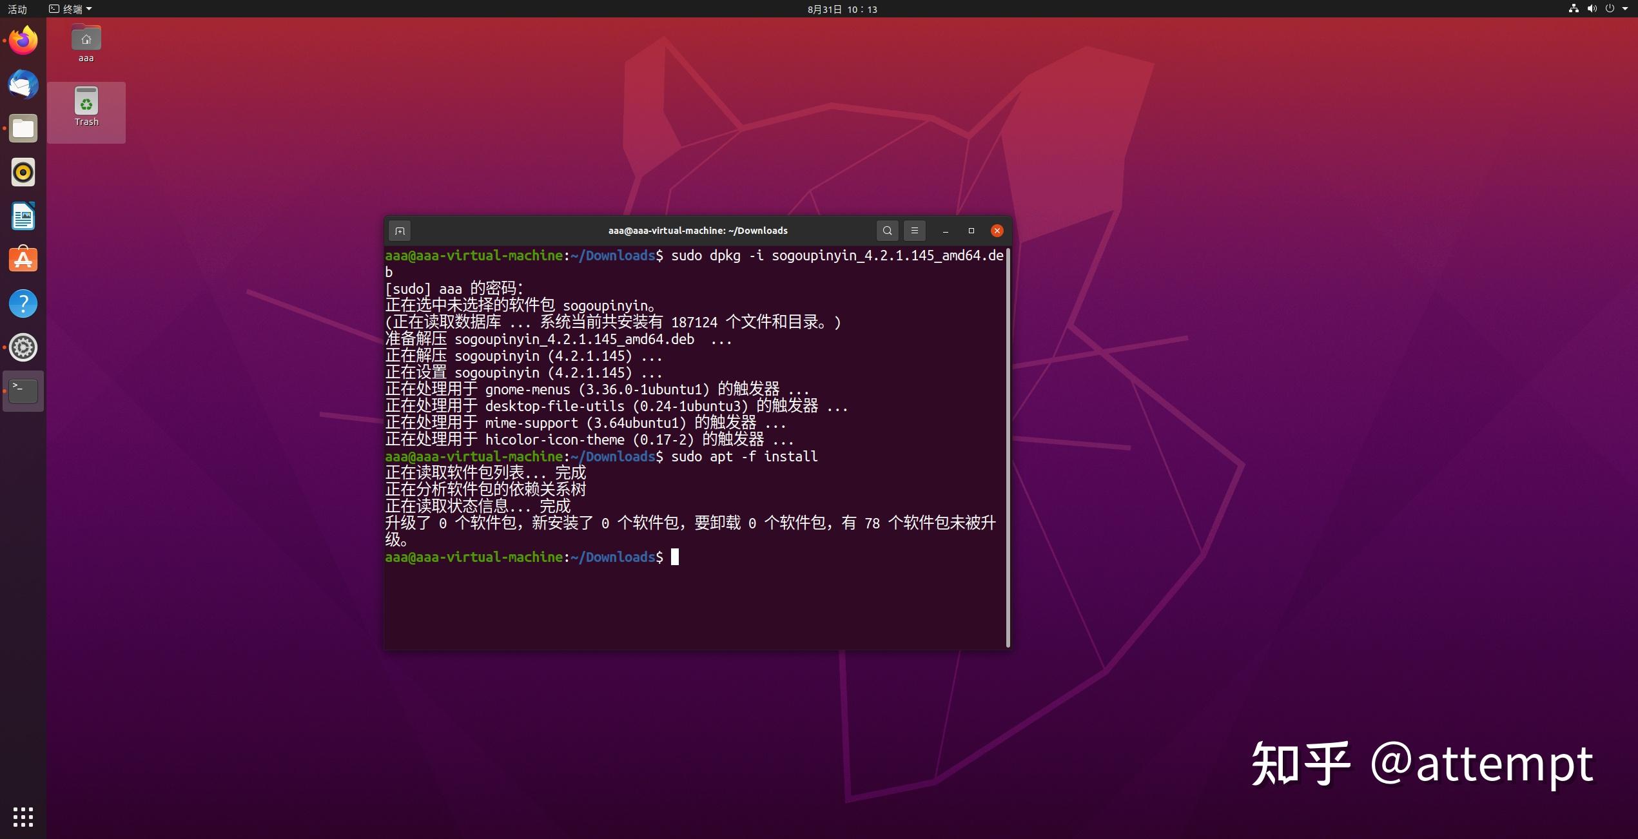This screenshot has height=839, width=1638.
Task: Click the terminal search icon
Action: tap(886, 230)
